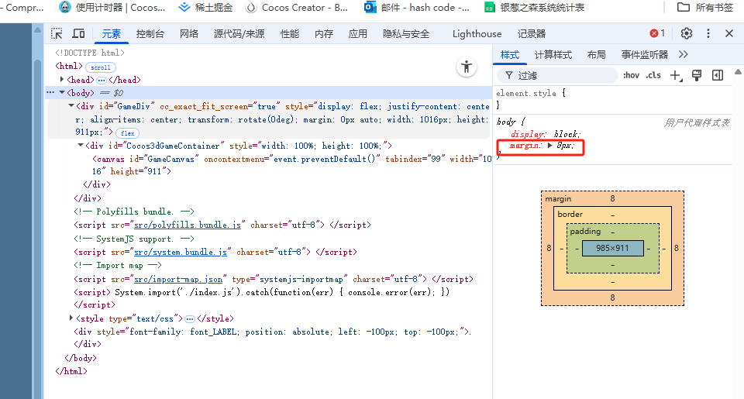
Task: Toggle the computed styles sidebar icon
Action: point(718,75)
